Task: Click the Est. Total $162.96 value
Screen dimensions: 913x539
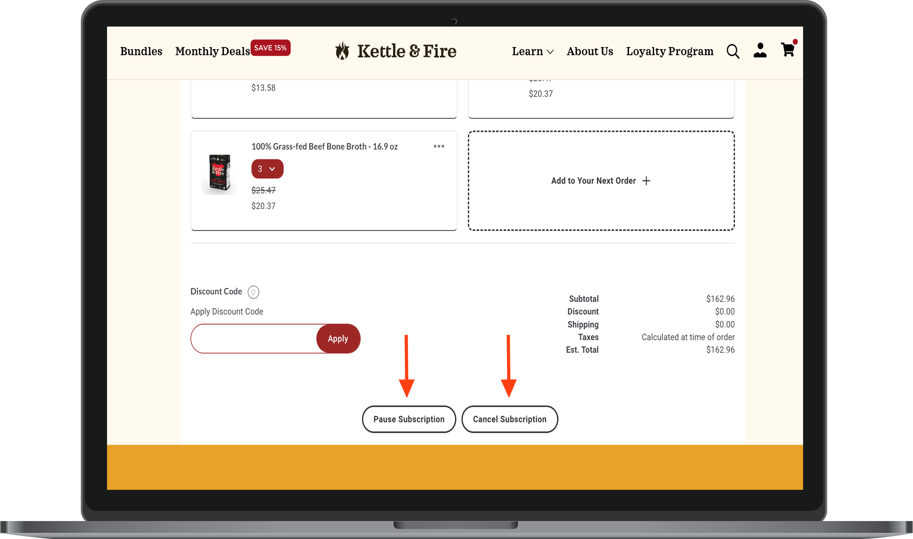Action: tap(720, 350)
